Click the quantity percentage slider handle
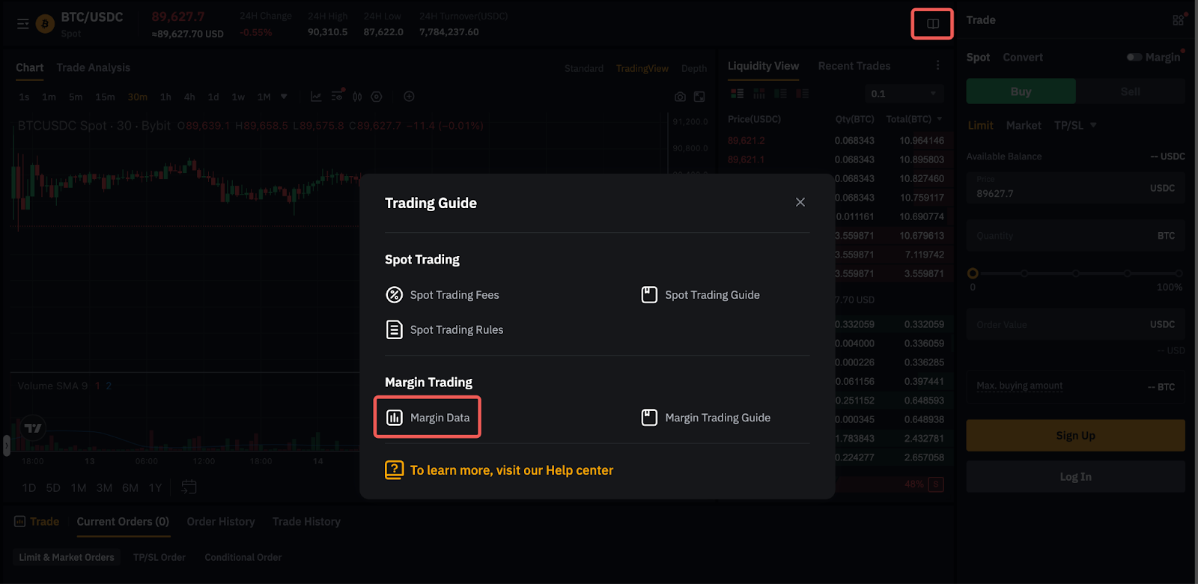Viewport: 1198px width, 584px height. 973,273
